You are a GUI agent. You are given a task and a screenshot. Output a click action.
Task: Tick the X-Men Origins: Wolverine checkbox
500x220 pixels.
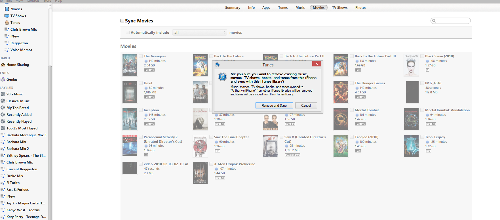tap(211, 164)
